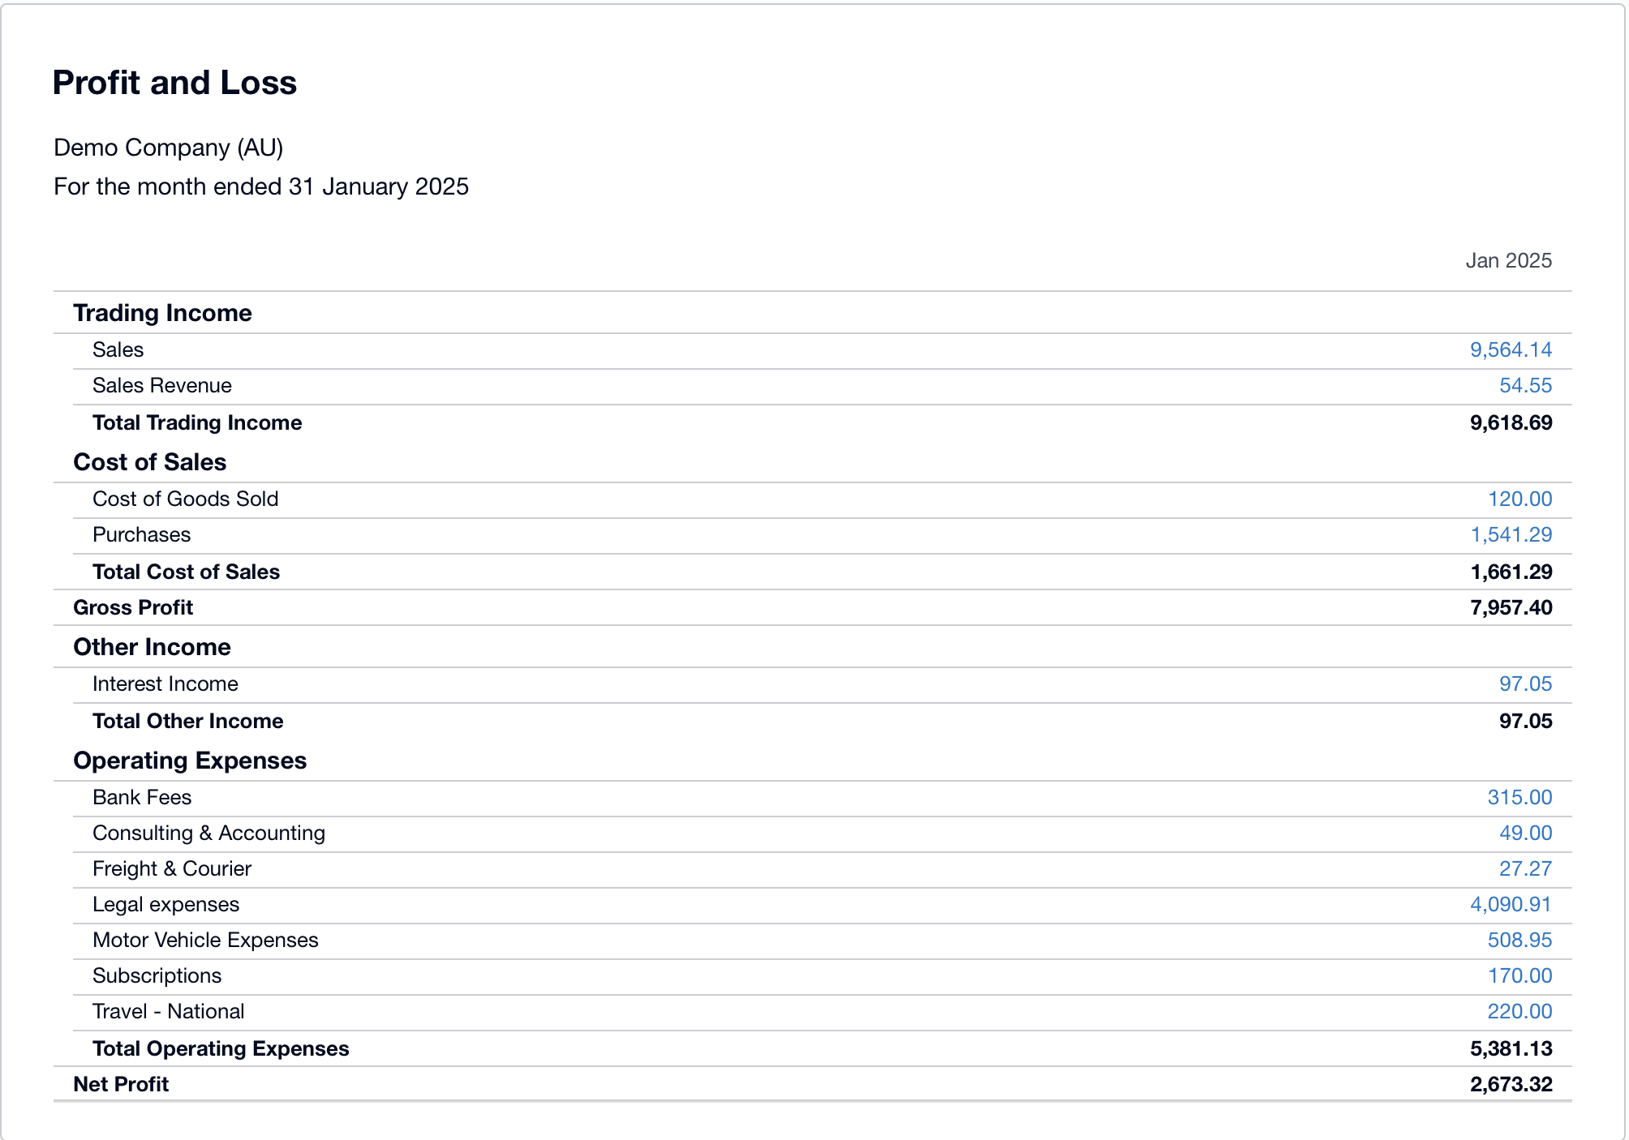Select Consulting & Accounting amount 49.00
This screenshot has height=1140, width=1629.
[1525, 833]
